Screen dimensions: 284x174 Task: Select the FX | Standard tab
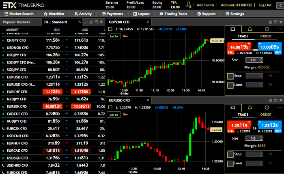[56, 22]
